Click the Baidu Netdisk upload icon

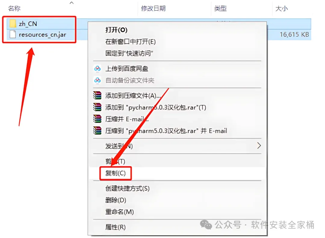97,68
